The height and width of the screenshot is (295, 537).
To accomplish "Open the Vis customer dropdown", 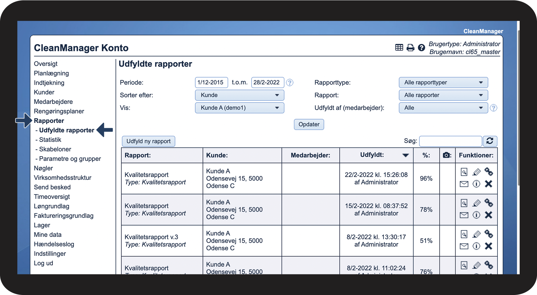I will tap(239, 108).
